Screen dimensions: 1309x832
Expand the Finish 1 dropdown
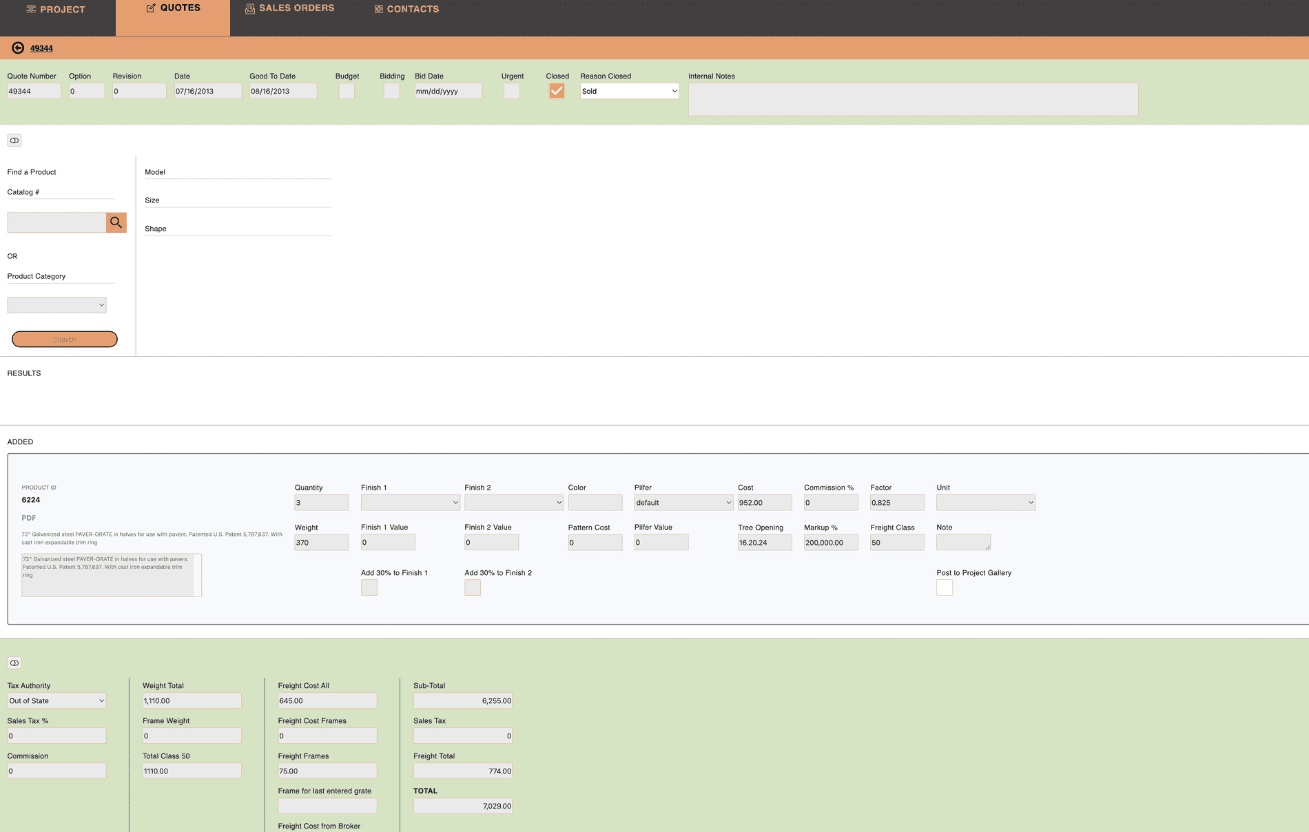pos(411,503)
